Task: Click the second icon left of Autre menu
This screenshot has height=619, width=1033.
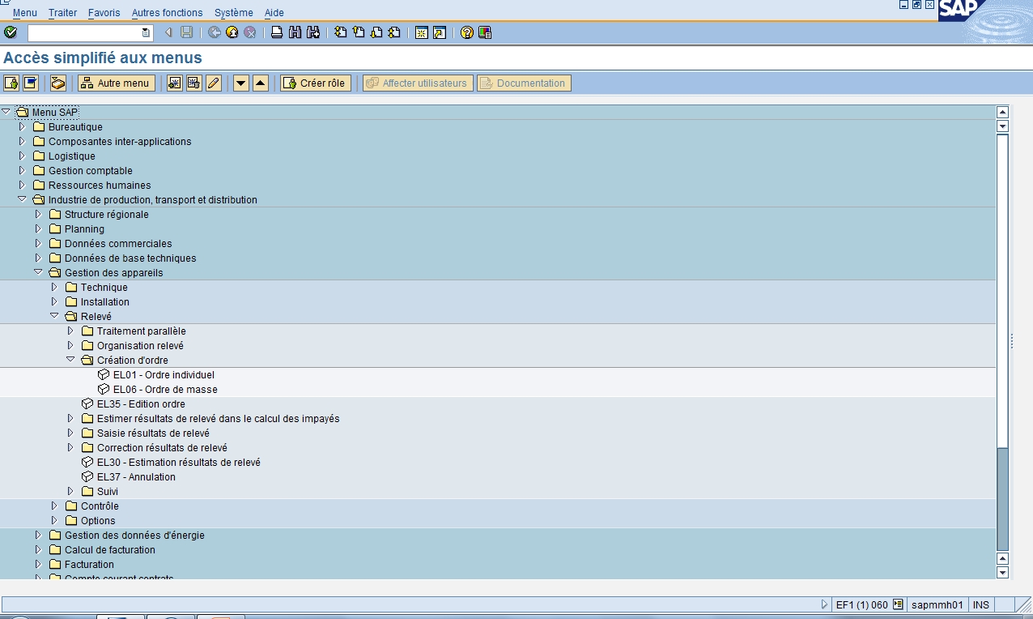Action: (x=31, y=83)
